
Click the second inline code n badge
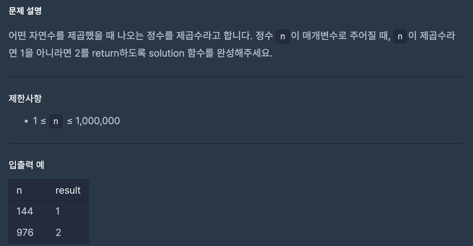(400, 37)
